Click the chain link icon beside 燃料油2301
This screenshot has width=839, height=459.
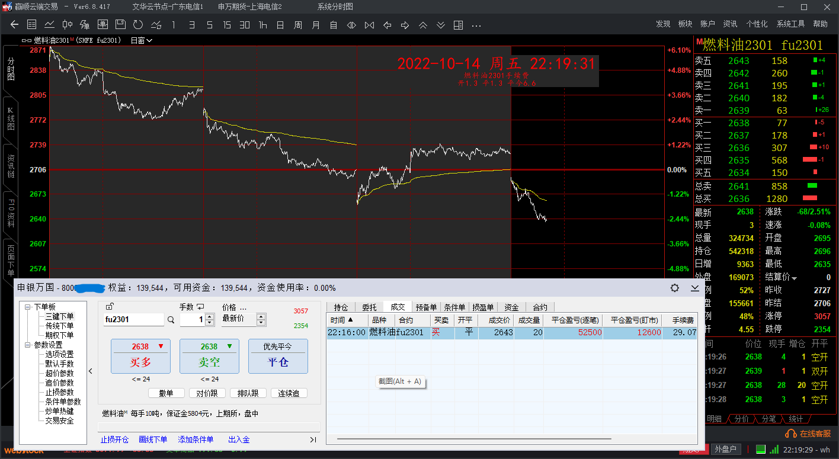[27, 40]
